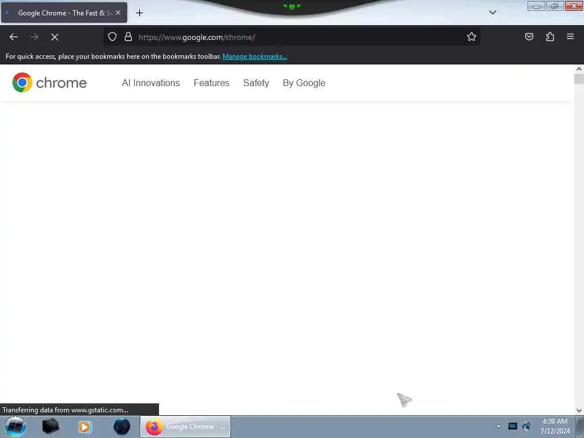View site security via padlock icon
This screenshot has width=584, height=438.
click(128, 37)
